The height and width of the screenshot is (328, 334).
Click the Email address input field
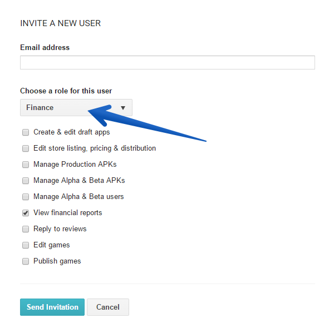click(x=167, y=62)
